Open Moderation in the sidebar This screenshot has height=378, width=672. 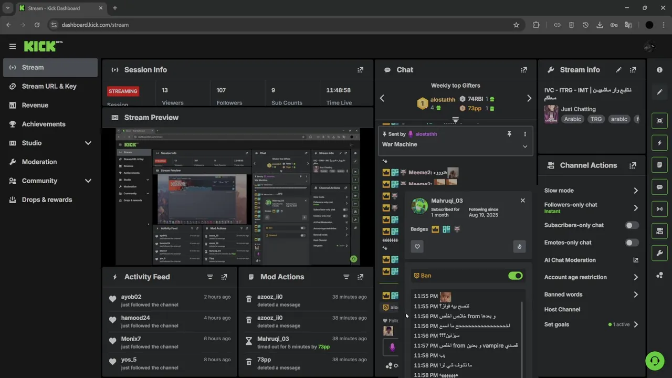tap(50, 162)
